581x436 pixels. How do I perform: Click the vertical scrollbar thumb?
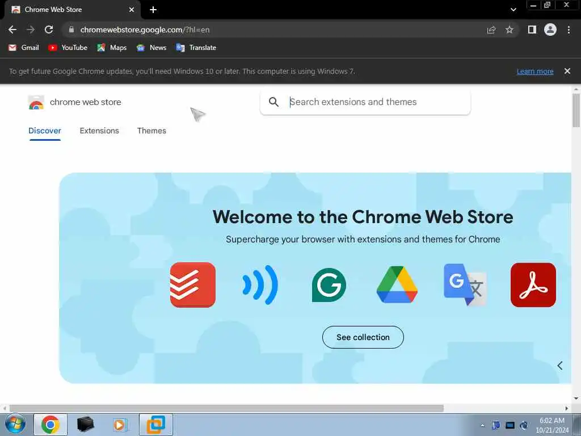[576, 110]
